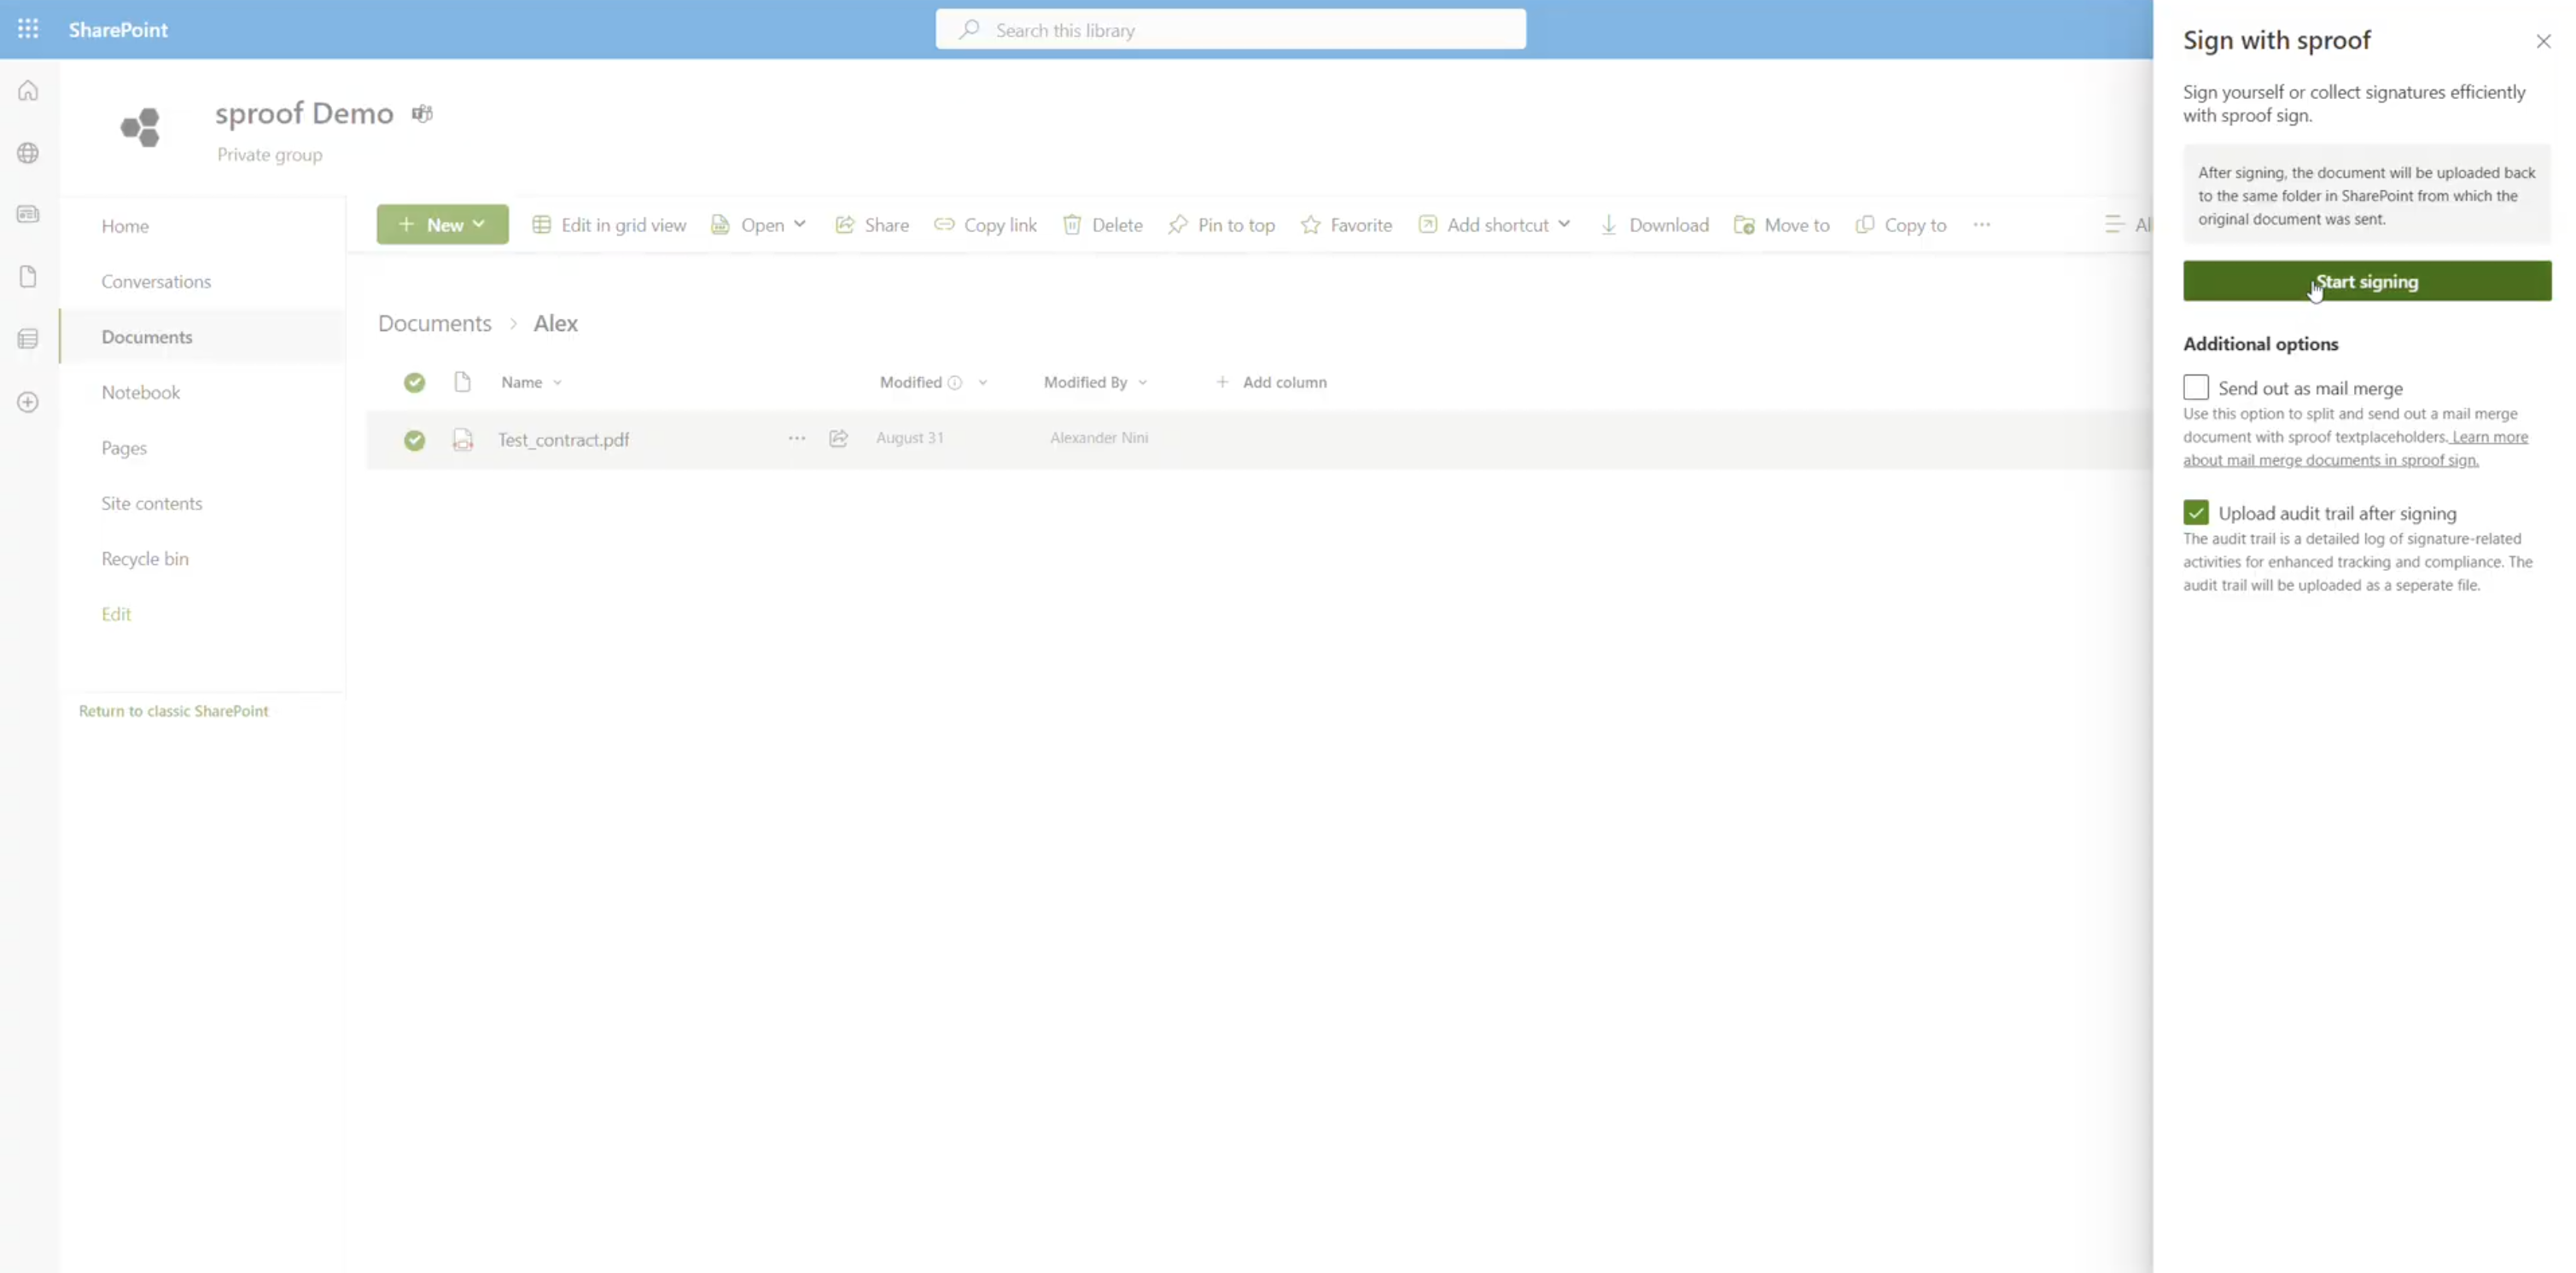2576x1273 pixels.
Task: Open Notebook in site navigation
Action: point(141,393)
